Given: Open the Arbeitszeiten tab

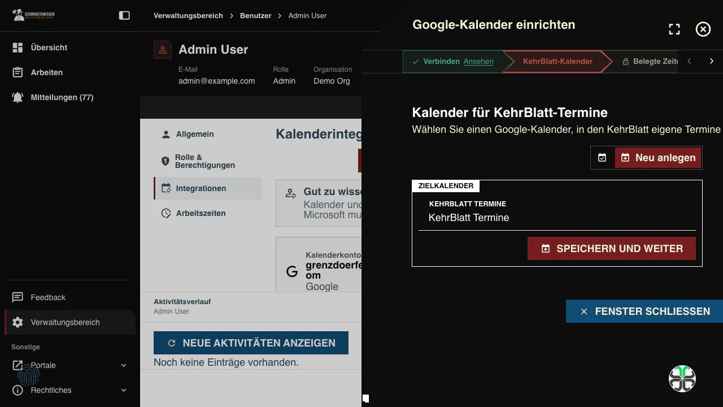Looking at the screenshot, I should (x=208, y=213).
